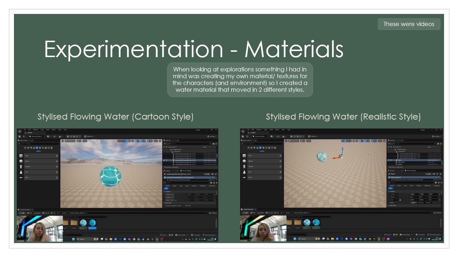
Task: Click the Sphere shape icon in right editor
Action: (244, 161)
